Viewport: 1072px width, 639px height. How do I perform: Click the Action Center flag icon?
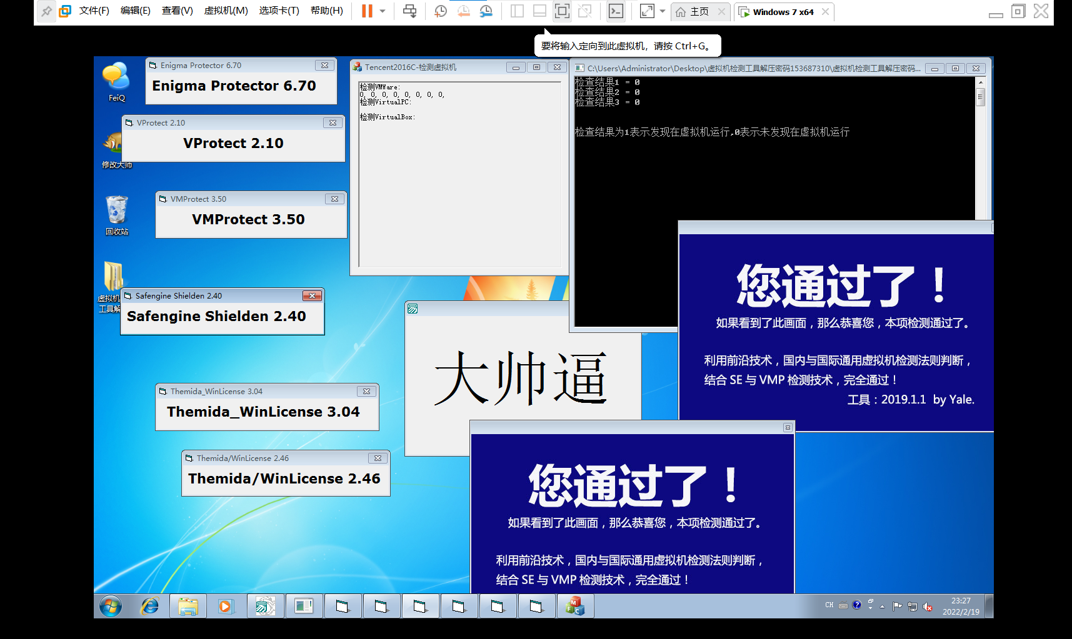(x=897, y=606)
